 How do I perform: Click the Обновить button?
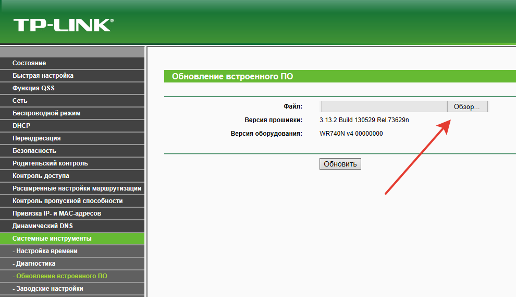click(x=340, y=164)
